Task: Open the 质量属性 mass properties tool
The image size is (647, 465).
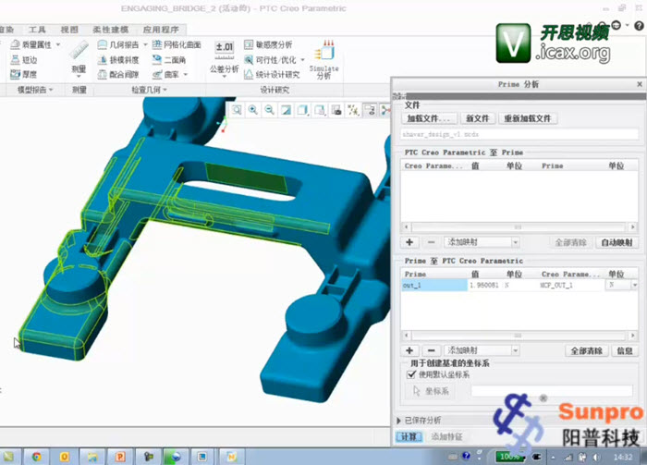Action: [x=31, y=44]
